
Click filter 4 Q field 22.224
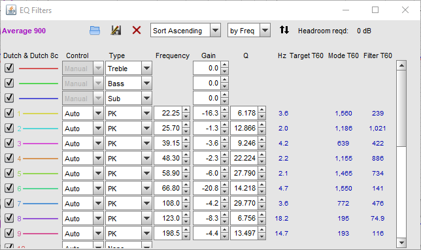244,158
